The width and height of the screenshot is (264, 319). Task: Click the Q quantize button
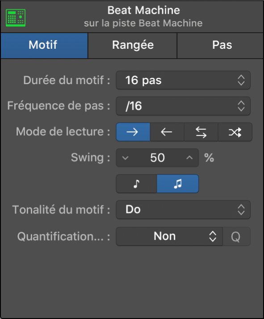[236, 236]
